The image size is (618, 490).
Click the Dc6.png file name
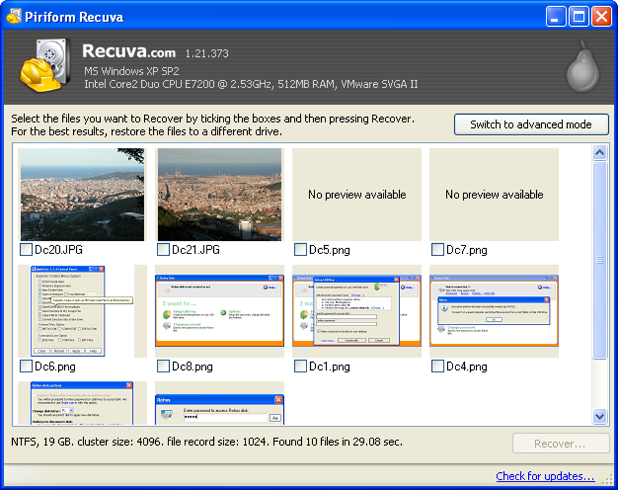[55, 367]
